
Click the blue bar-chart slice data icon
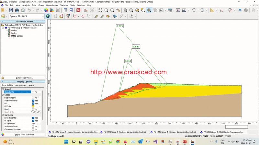pyautogui.click(x=115, y=16)
